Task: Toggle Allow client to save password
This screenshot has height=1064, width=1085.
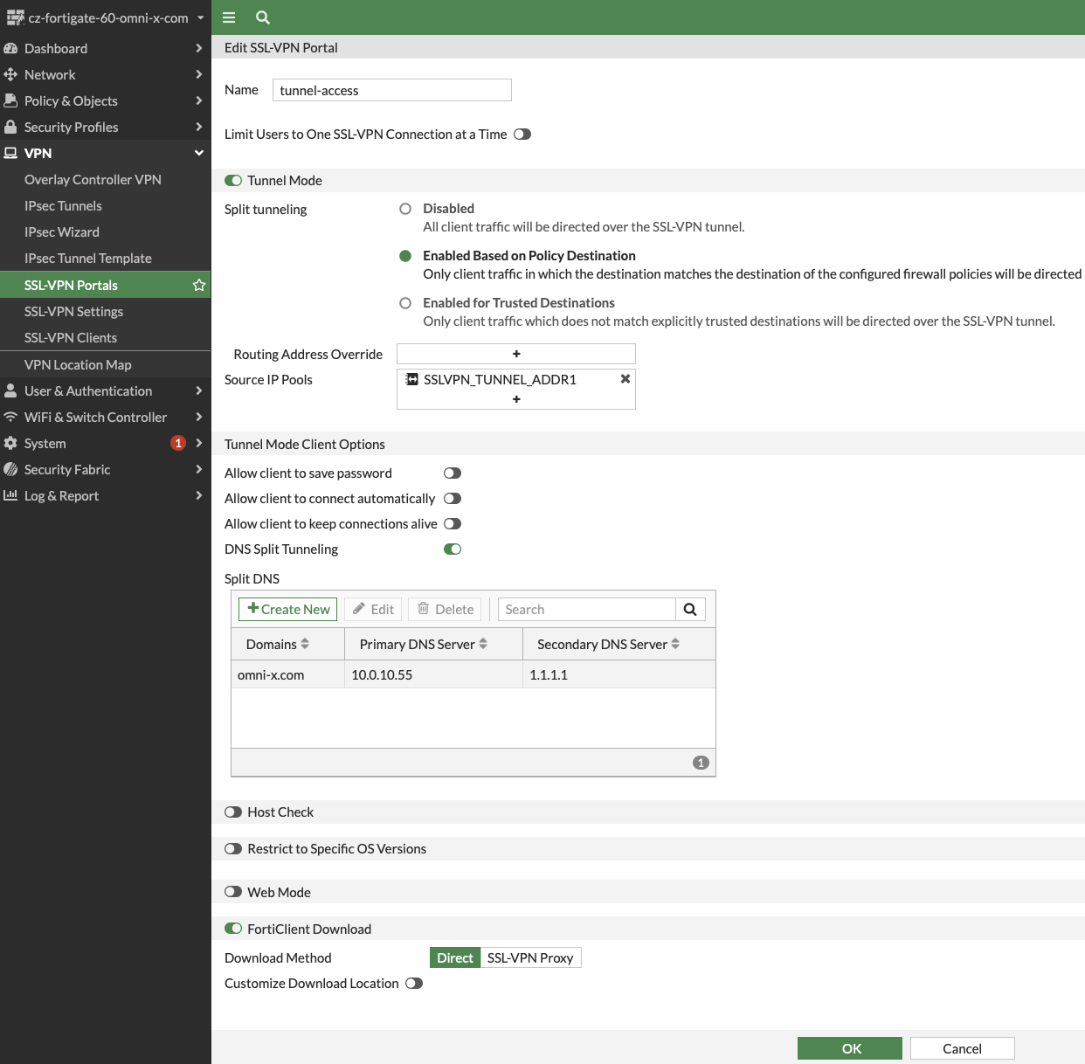Action: click(x=453, y=473)
